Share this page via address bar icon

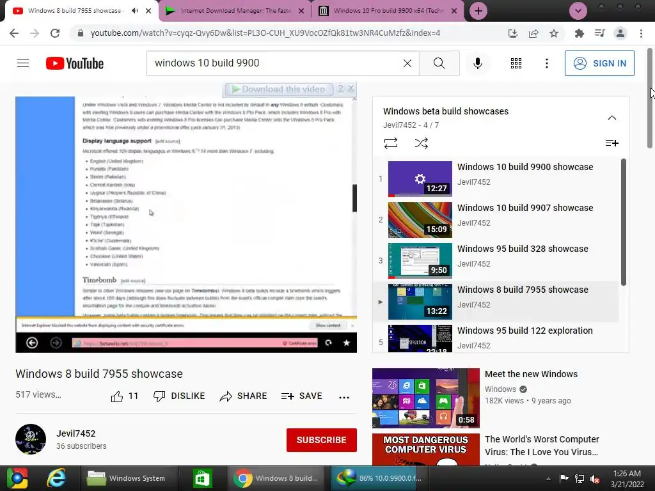[533, 33]
